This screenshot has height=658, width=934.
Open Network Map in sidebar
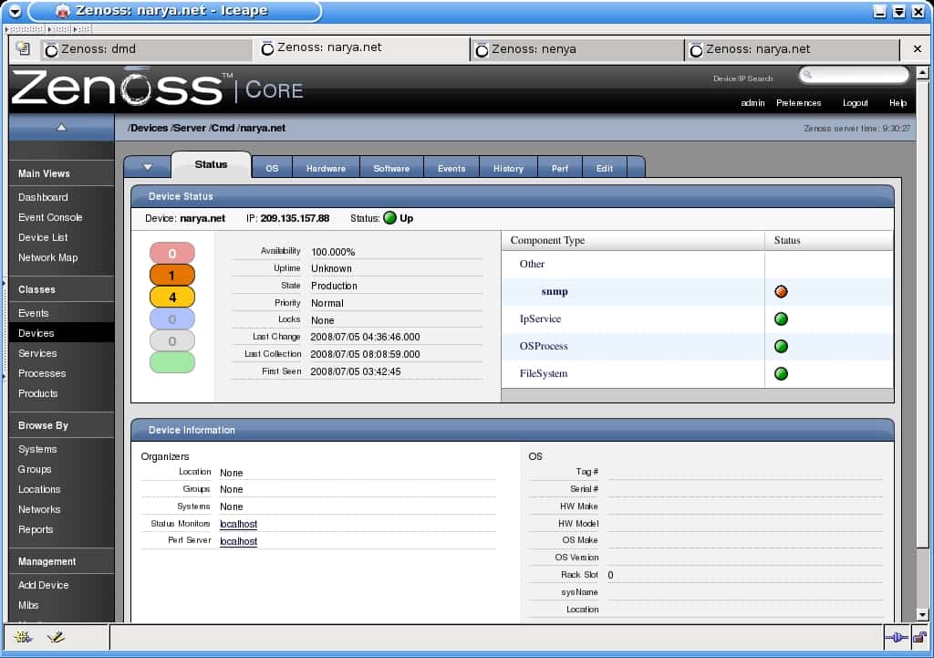[x=47, y=257]
